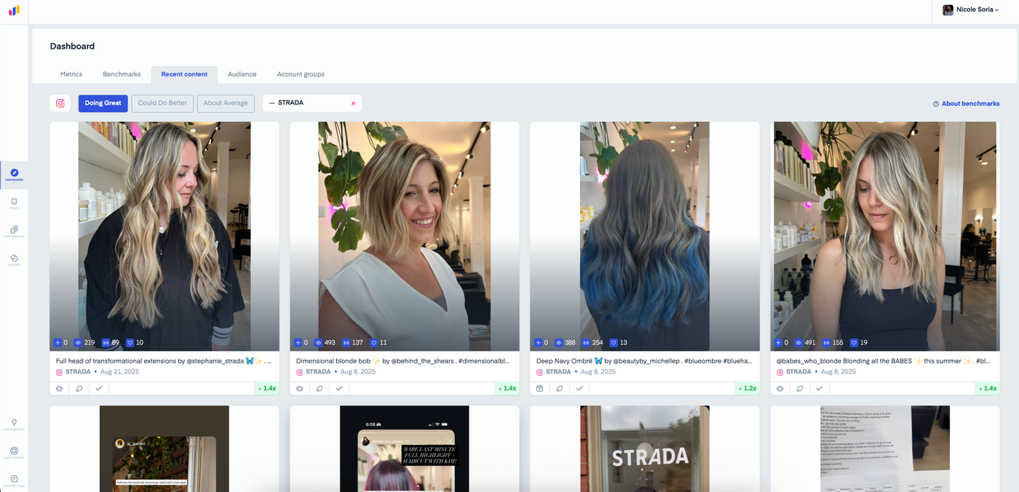Open the Nicole Soria account dropdown
Viewport: 1019px width, 492px height.
971,10
